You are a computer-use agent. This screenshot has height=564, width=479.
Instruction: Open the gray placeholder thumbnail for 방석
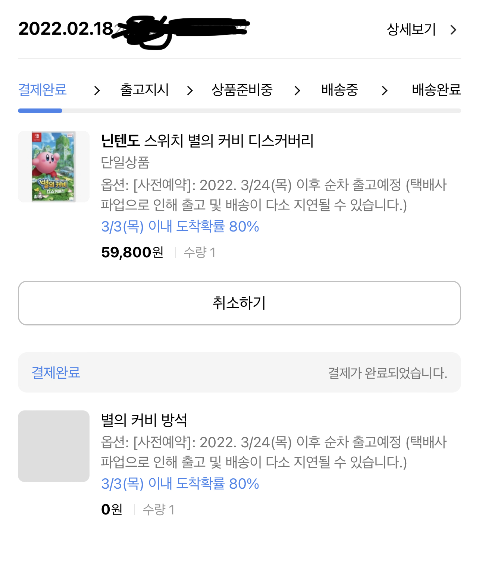point(54,446)
